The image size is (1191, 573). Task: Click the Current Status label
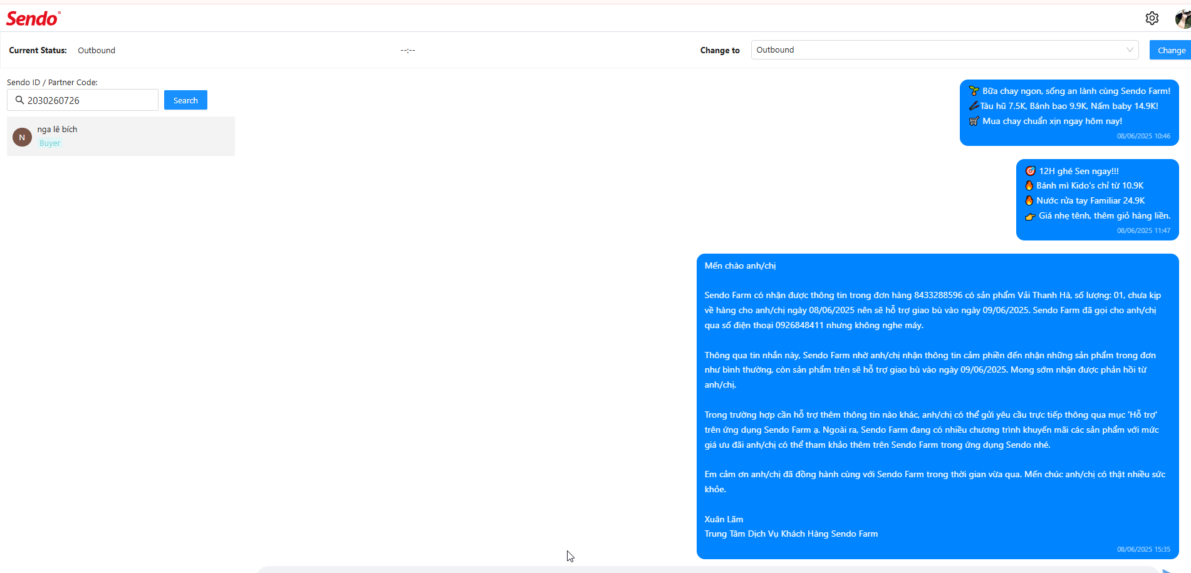point(38,50)
